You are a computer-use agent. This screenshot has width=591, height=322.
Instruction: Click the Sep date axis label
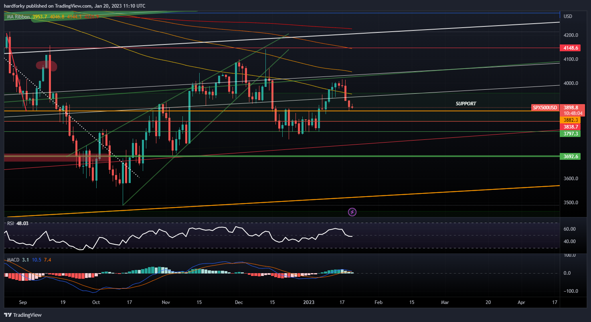pos(22,302)
